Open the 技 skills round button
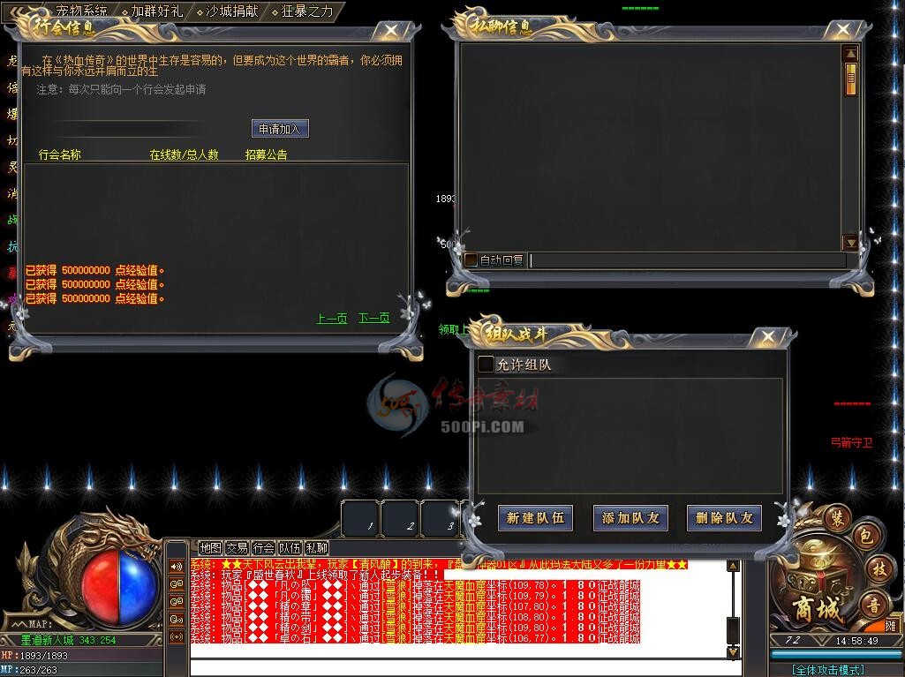905x677 pixels. point(879,569)
